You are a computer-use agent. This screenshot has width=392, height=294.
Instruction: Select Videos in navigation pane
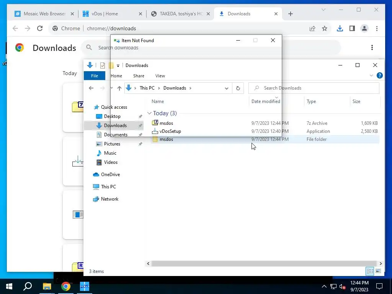111,162
